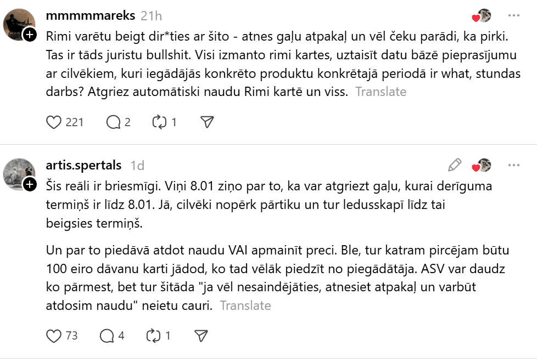Share the mmmmmareks post

tap(207, 122)
